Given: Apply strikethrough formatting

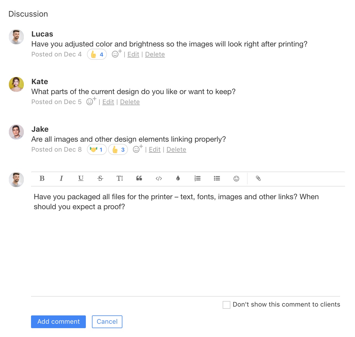Looking at the screenshot, I should (100, 178).
